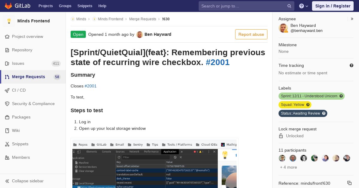The height and width of the screenshot is (188, 359).
Task: Click sixth participant avatar
Action: [336, 158]
